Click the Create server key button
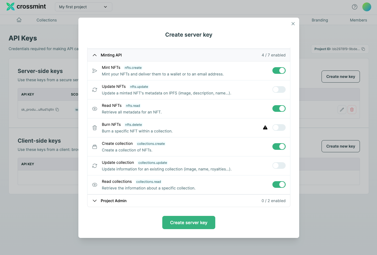Image resolution: width=377 pixels, height=255 pixels. click(189, 223)
